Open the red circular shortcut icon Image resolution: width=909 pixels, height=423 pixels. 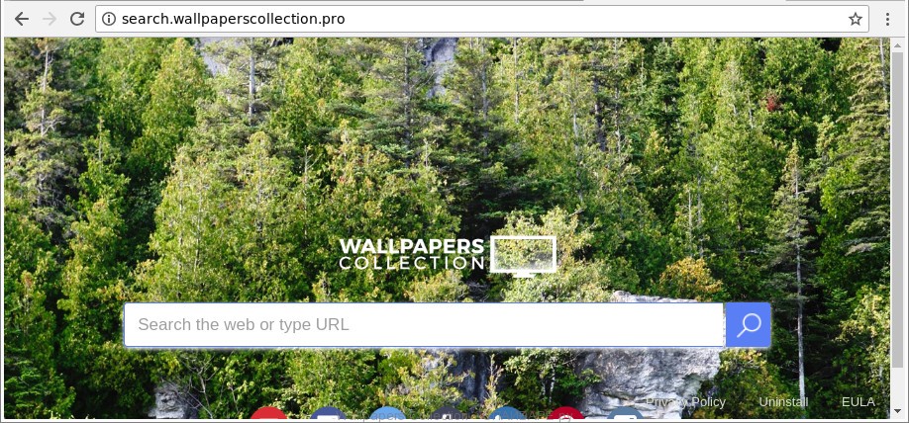[x=269, y=413]
